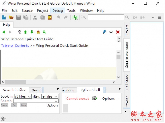This screenshot has width=165, height=123.
Task: Open the Look in dropdown
Action: coord(23,96)
